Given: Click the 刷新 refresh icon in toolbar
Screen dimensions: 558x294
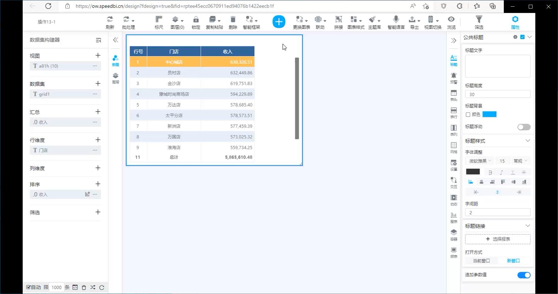Looking at the screenshot, I should pyautogui.click(x=110, y=20).
